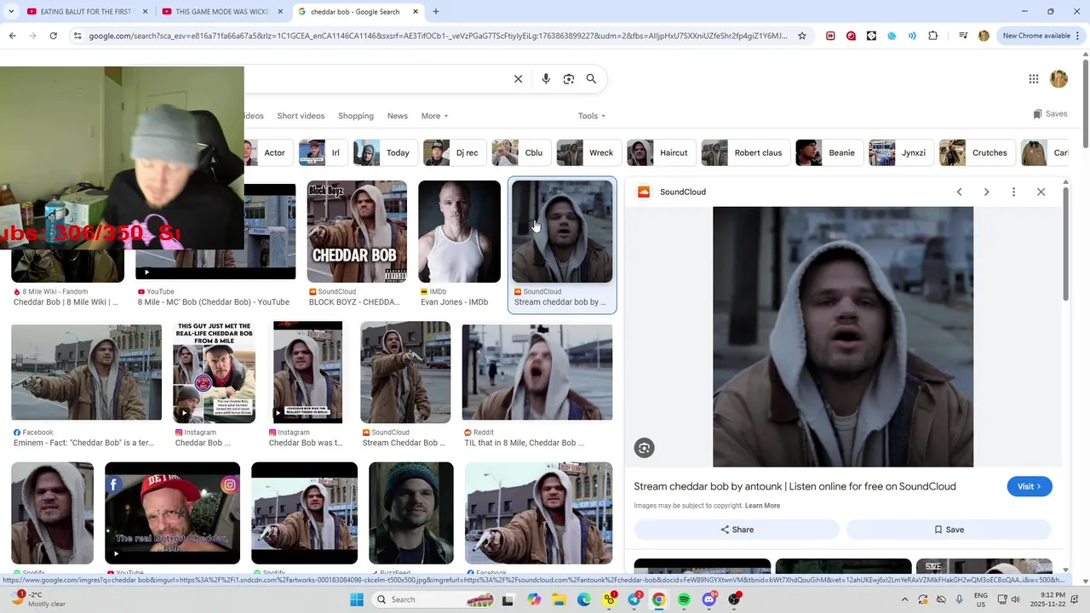Expand the Tools dropdown
The height and width of the screenshot is (613, 1090).
coord(592,116)
